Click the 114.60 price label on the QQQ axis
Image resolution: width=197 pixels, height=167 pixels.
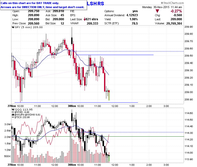(189, 113)
